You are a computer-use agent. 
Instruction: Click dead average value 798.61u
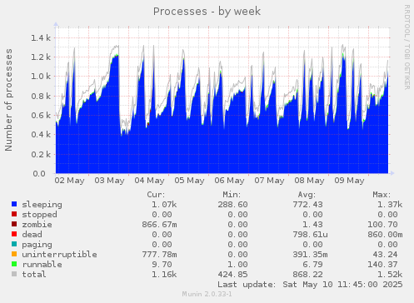pyautogui.click(x=310, y=235)
